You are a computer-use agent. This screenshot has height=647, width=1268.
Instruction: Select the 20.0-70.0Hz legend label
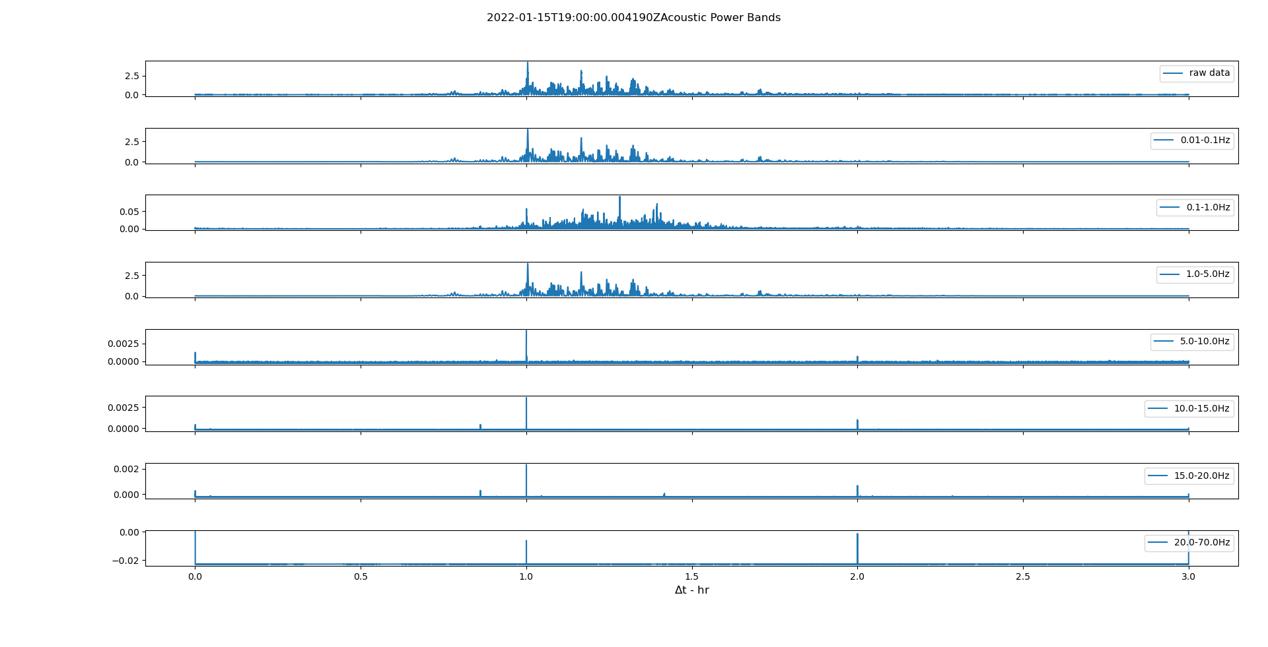(x=1201, y=543)
